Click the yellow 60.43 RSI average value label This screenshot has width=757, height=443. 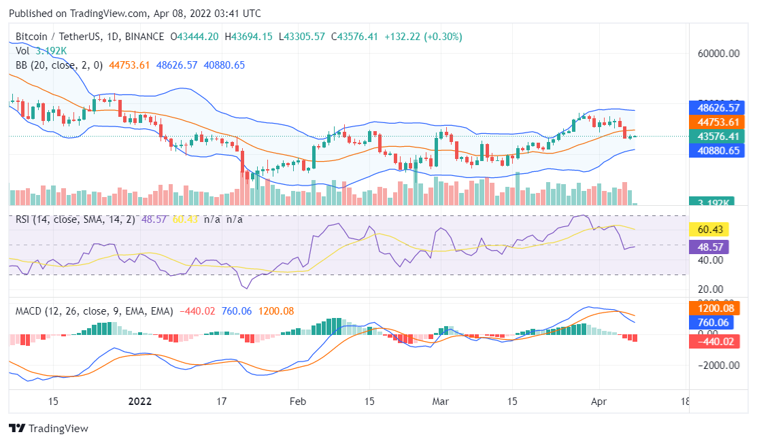(711, 230)
